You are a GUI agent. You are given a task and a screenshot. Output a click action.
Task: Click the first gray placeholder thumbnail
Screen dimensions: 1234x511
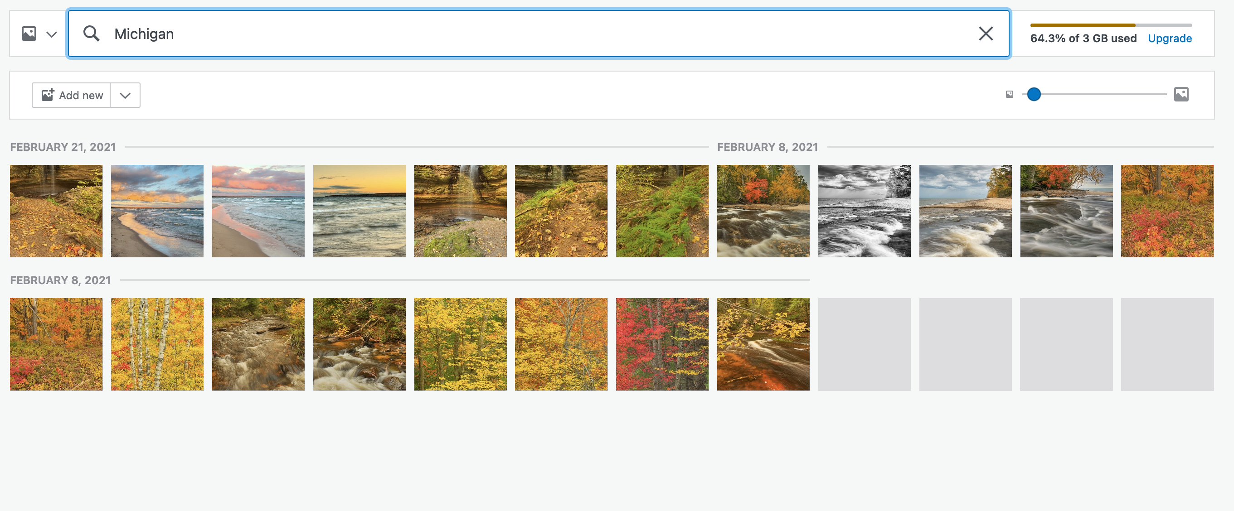(864, 344)
